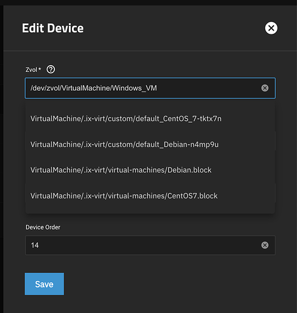Select the CentOS7.block zvol entry
The width and height of the screenshot is (297, 313).
[x=150, y=196]
